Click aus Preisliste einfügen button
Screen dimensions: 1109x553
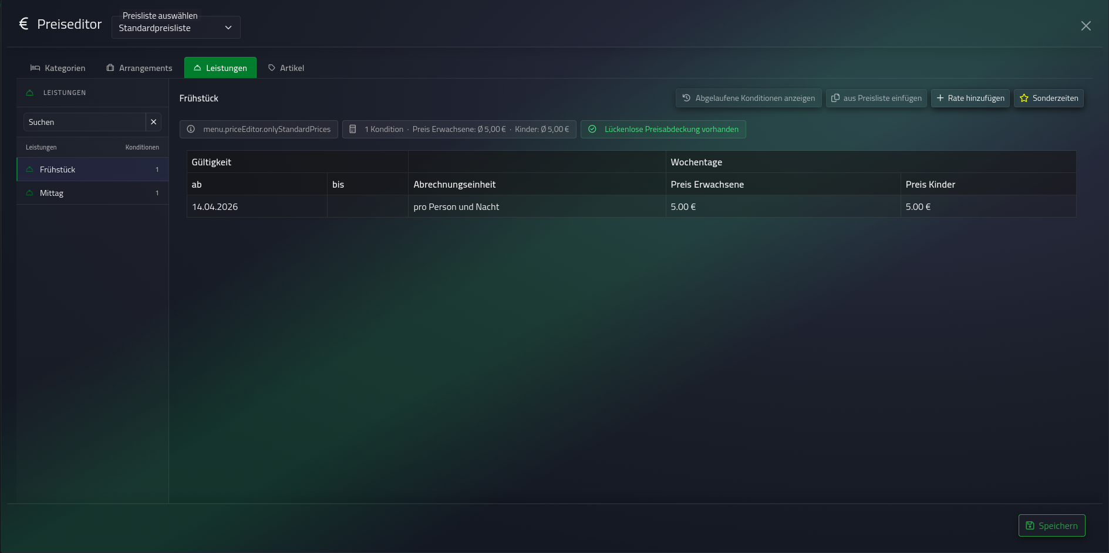877,98
